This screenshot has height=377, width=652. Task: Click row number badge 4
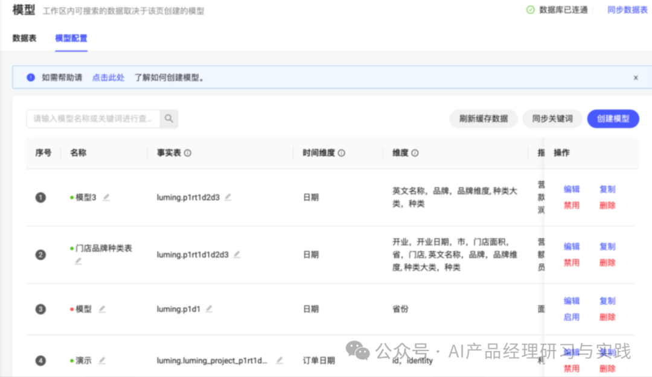(40, 360)
